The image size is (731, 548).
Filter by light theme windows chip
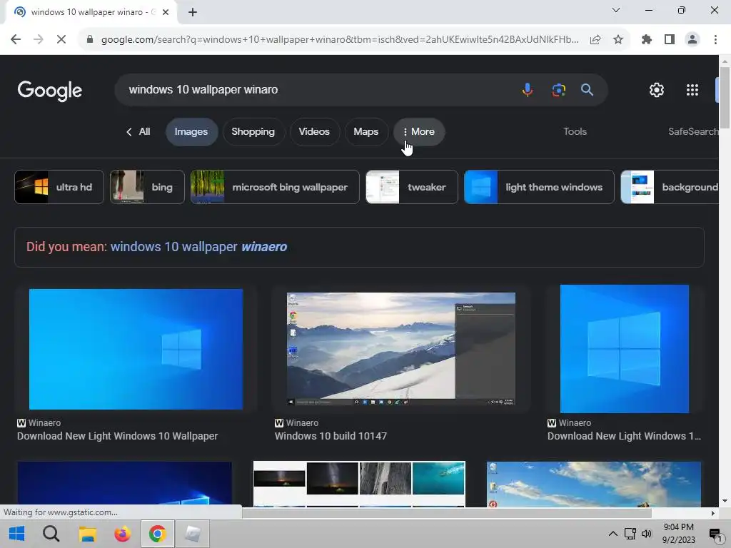(539, 187)
